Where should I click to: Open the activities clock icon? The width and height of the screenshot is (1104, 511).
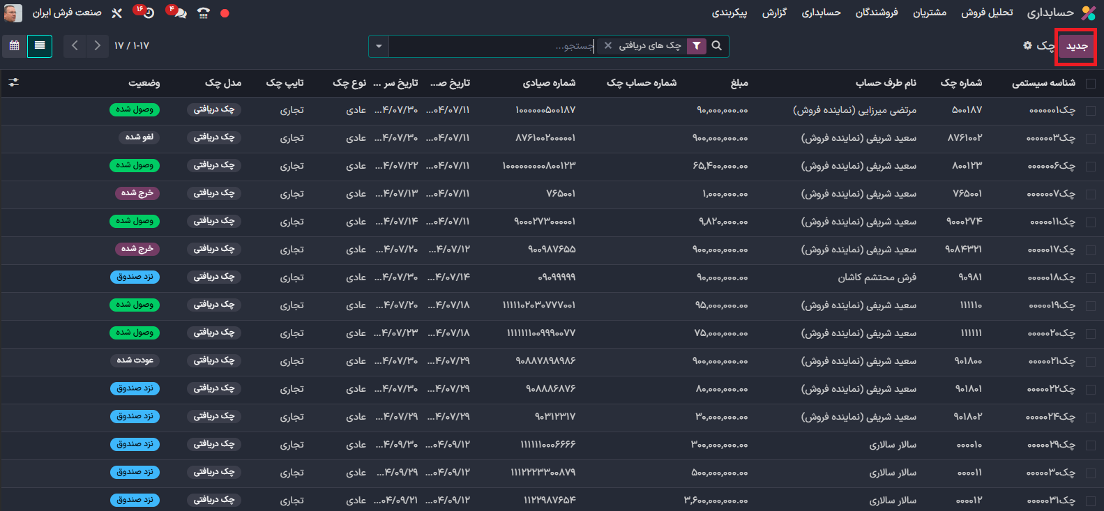tap(147, 13)
